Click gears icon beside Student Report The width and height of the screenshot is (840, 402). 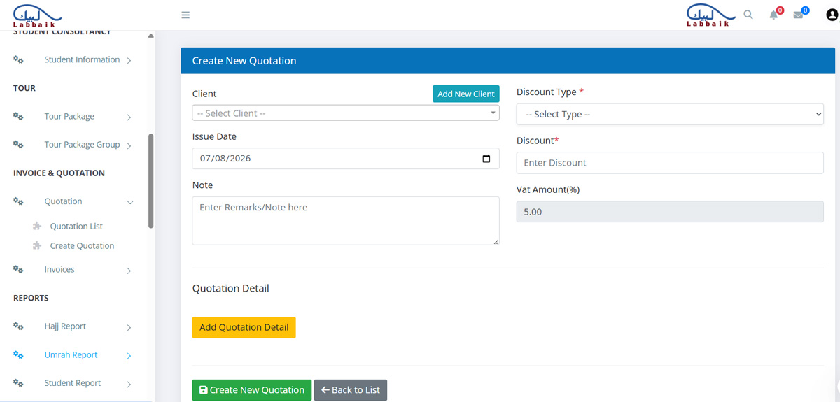click(x=19, y=383)
